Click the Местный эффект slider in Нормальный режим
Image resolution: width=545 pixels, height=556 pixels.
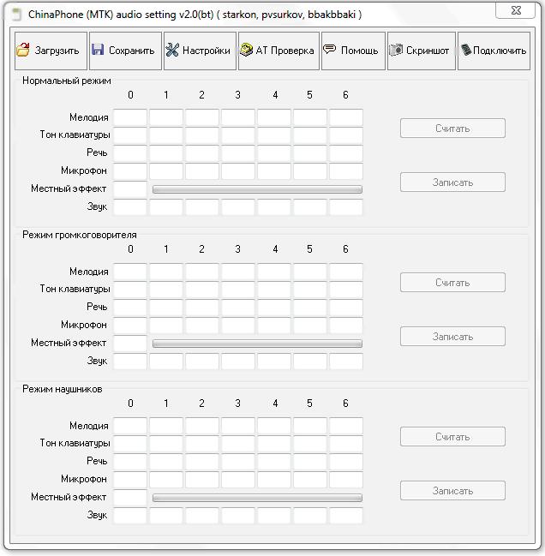point(257,189)
